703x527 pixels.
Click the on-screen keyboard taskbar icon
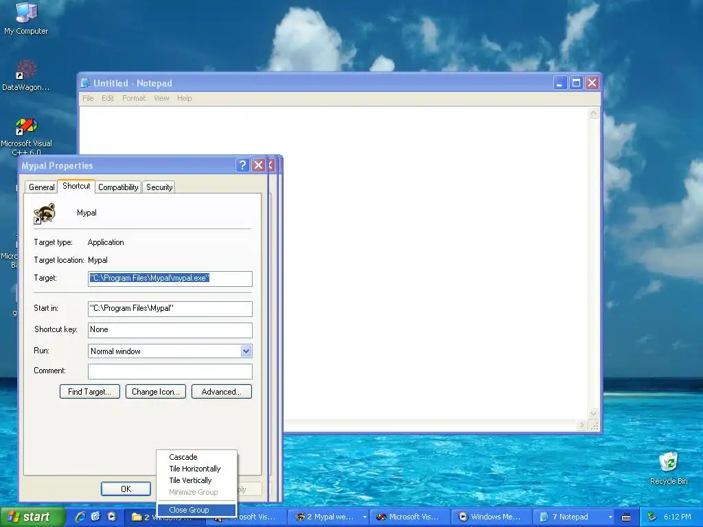[x=626, y=517]
